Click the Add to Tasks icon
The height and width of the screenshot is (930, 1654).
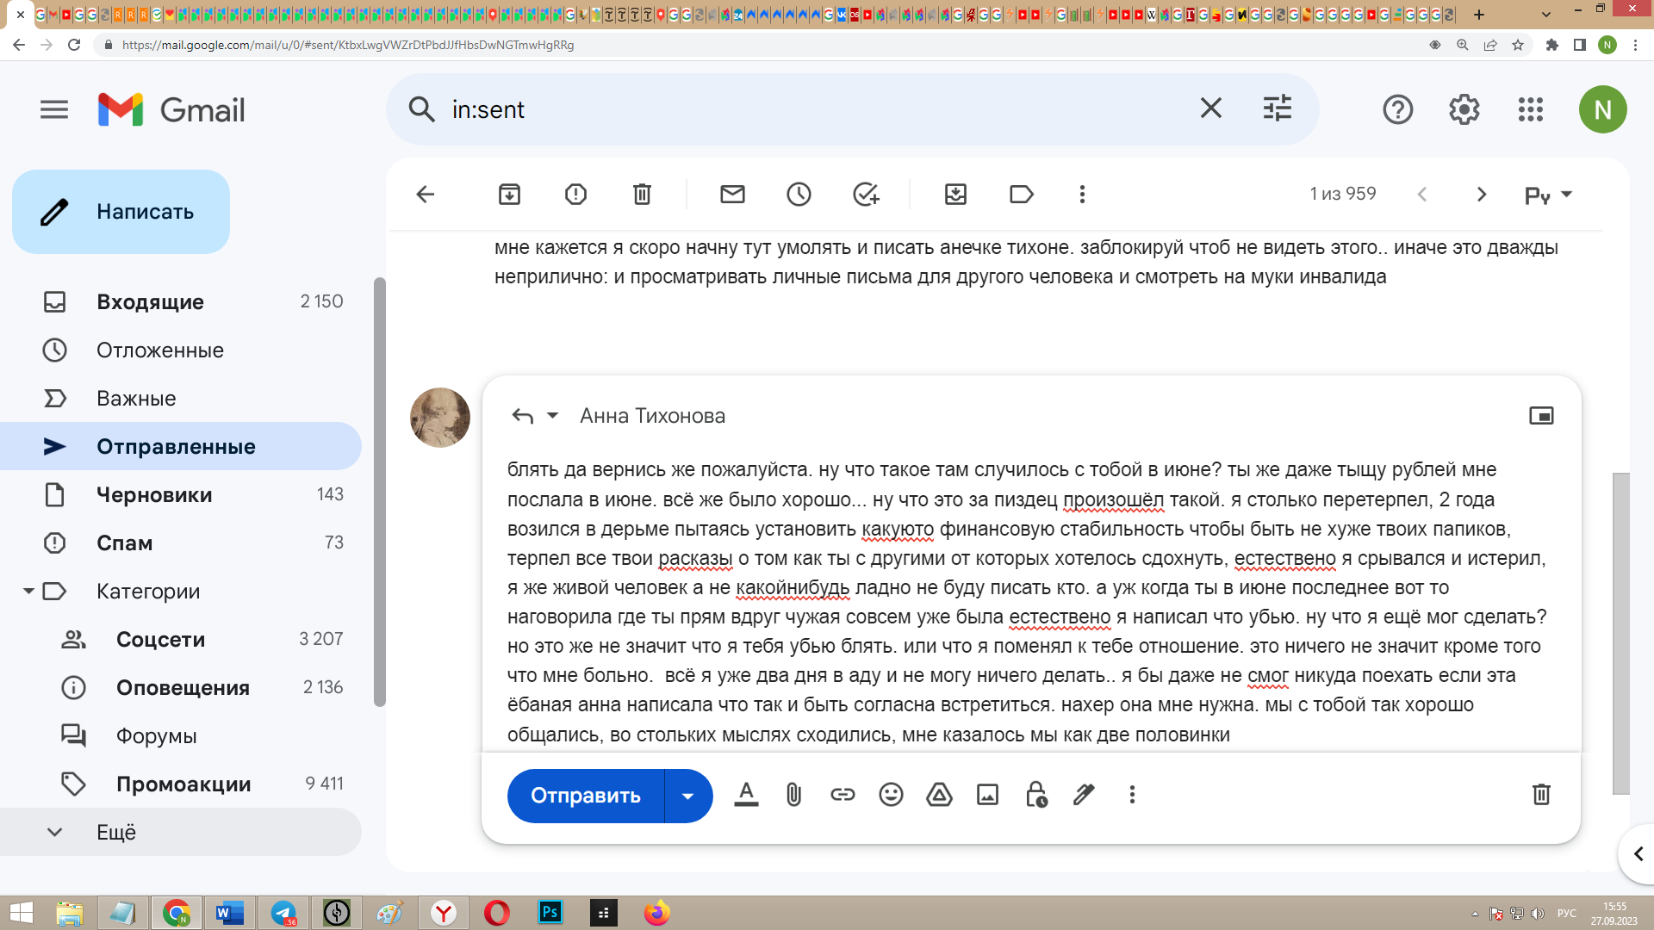865,195
